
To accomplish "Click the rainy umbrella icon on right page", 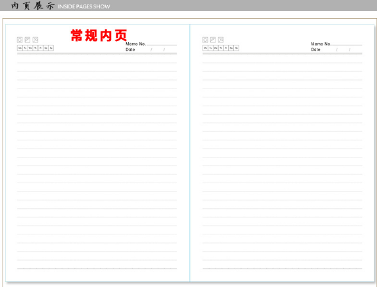I will pyautogui.click(x=221, y=40).
